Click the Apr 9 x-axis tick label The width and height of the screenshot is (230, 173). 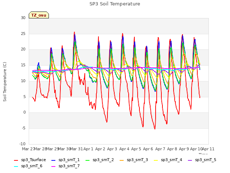click(x=184, y=149)
